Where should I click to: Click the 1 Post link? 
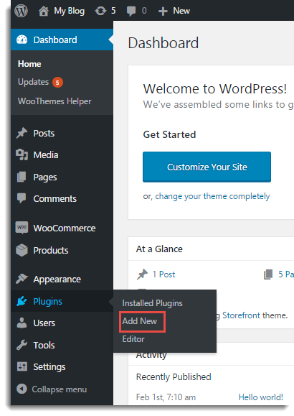click(163, 274)
